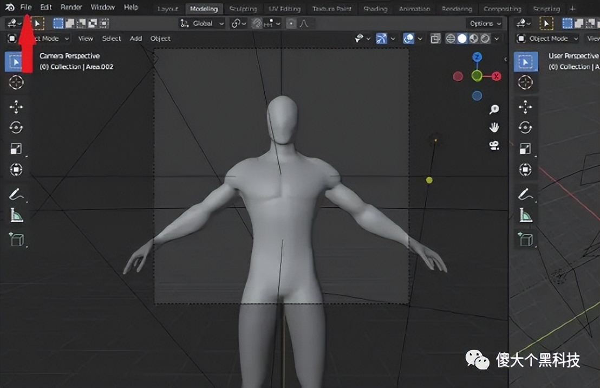Toggle the camera view icon
The image size is (600, 388).
(494, 145)
